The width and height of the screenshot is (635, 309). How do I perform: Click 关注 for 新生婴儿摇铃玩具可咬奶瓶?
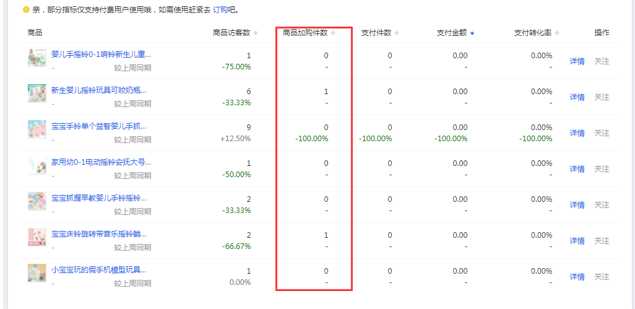pos(602,97)
